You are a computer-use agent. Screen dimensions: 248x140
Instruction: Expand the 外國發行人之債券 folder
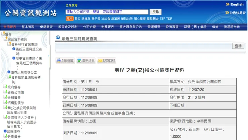6,117
